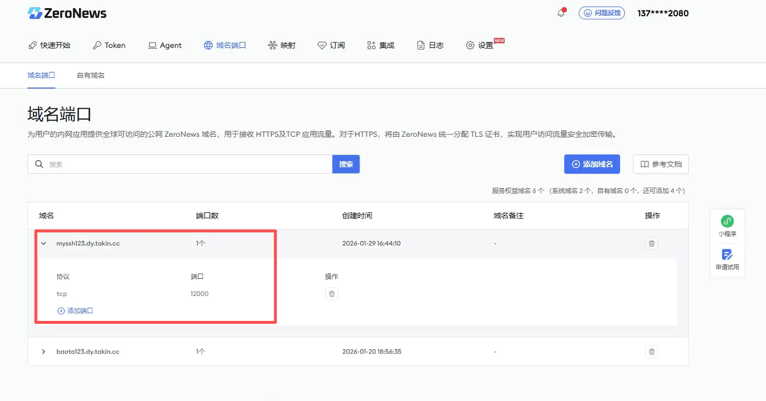
Task: Click the 添加域名 button
Action: coord(592,164)
